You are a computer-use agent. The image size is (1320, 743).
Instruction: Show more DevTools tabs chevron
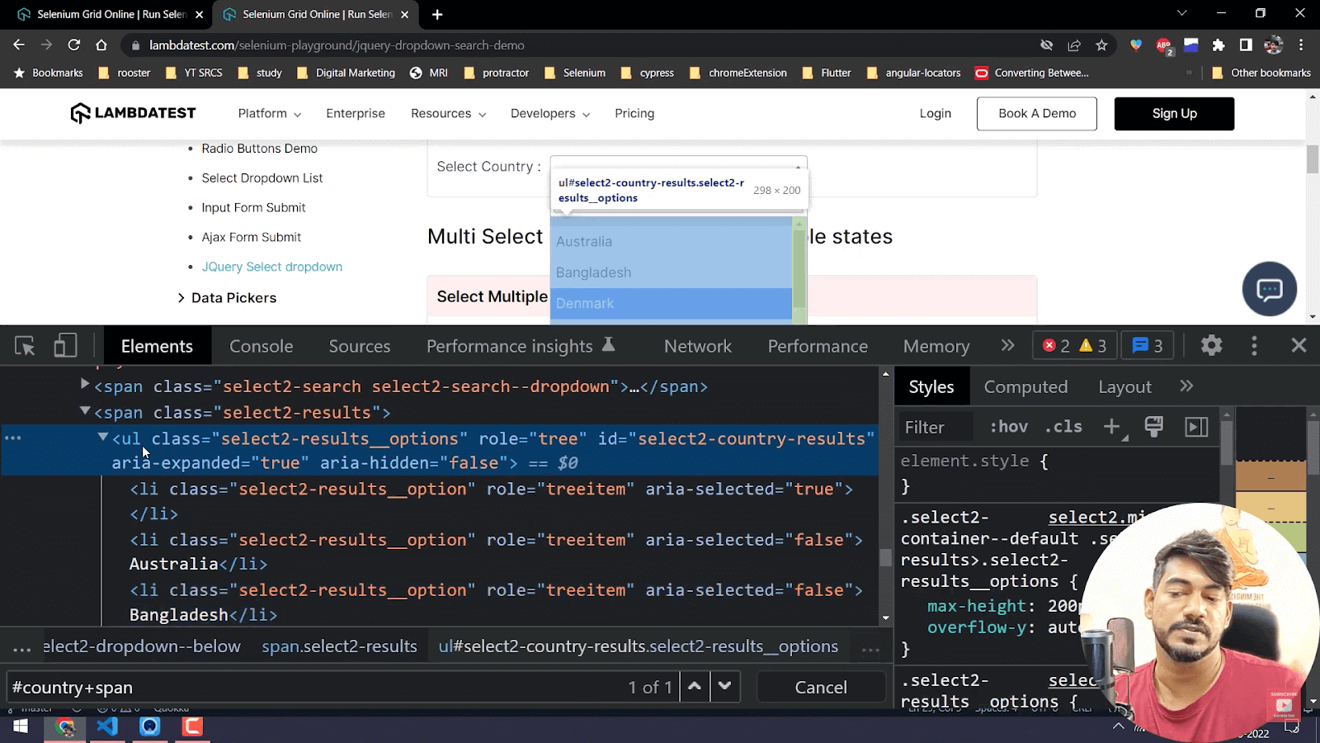(x=1007, y=346)
